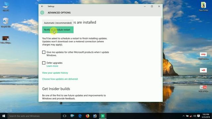Open volume control in system tray

coord(195,116)
